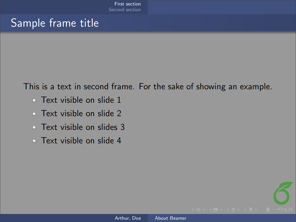Viewport: 296px width, 222px height.
Task: Click the presentation/appendix navigation icon
Action: (268, 210)
